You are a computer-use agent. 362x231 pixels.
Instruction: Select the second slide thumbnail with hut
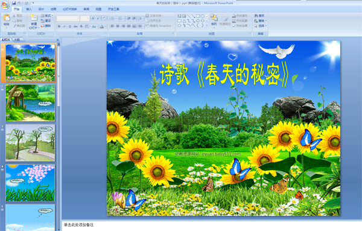click(x=30, y=103)
